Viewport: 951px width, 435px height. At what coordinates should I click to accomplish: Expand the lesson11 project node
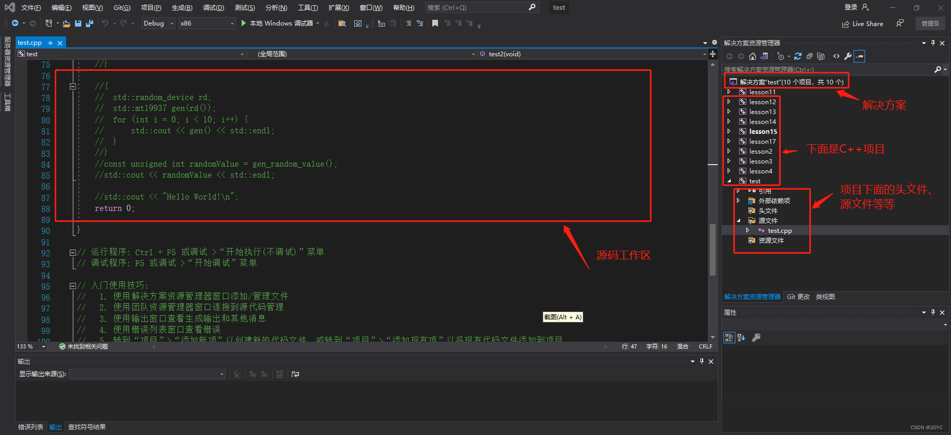pos(729,92)
